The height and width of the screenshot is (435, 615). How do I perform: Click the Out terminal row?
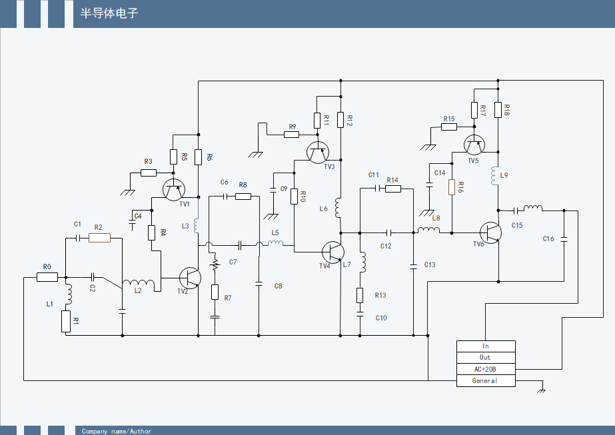click(486, 358)
